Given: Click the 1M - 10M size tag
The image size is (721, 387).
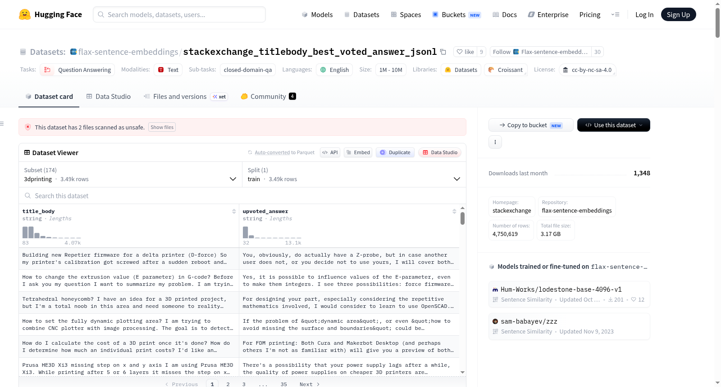Looking at the screenshot, I should 391,70.
